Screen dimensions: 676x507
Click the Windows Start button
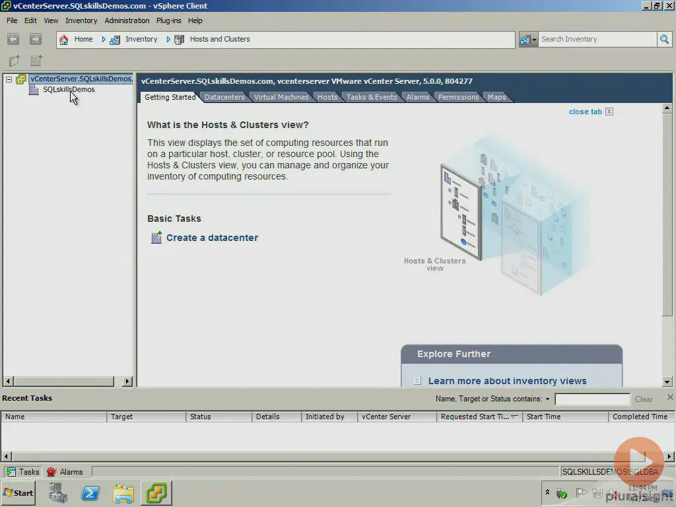18,492
